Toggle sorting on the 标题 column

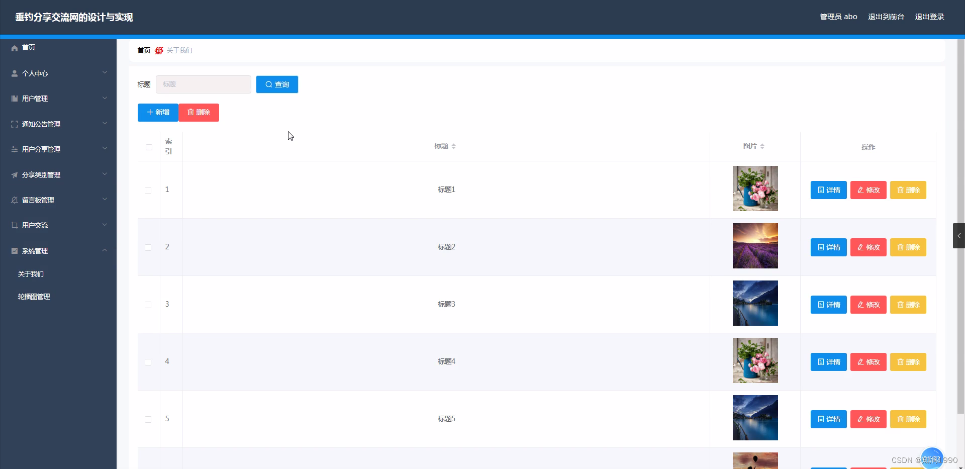click(x=444, y=146)
